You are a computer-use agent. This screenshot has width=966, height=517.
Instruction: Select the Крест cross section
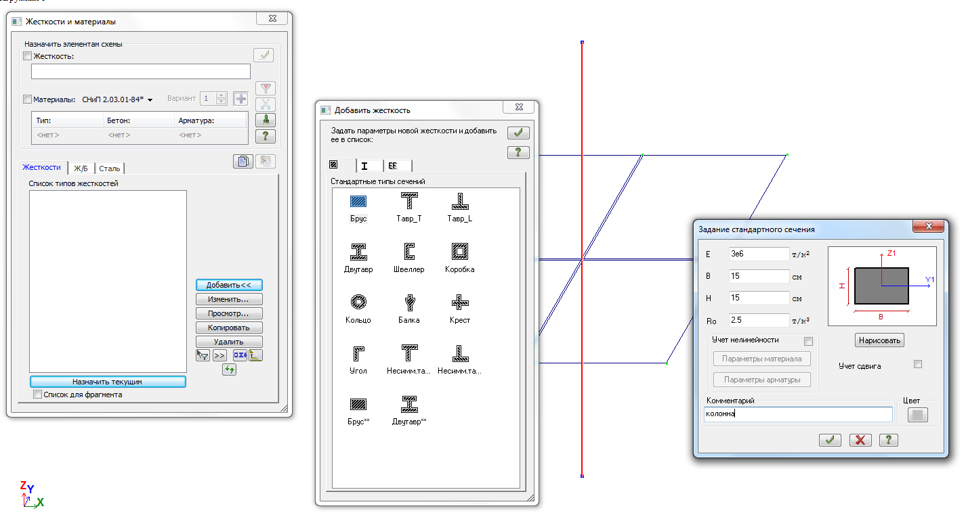pos(460,302)
